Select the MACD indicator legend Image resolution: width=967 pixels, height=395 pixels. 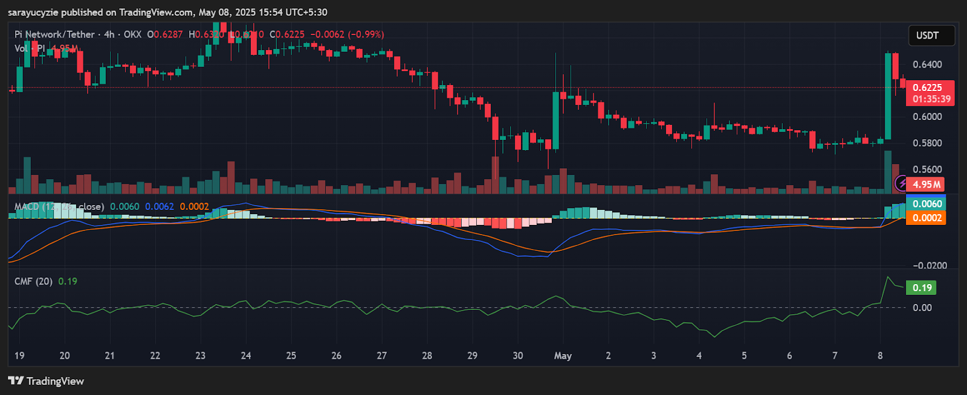pyautogui.click(x=59, y=206)
